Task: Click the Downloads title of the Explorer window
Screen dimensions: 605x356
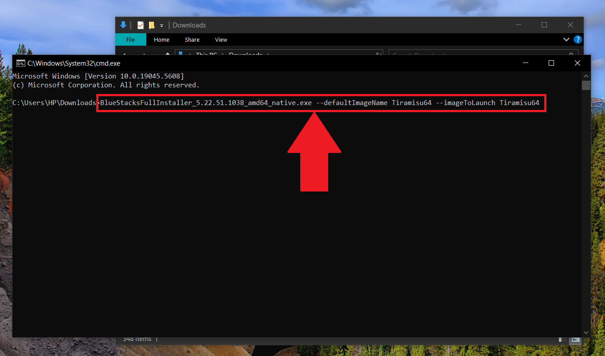Action: [x=189, y=25]
